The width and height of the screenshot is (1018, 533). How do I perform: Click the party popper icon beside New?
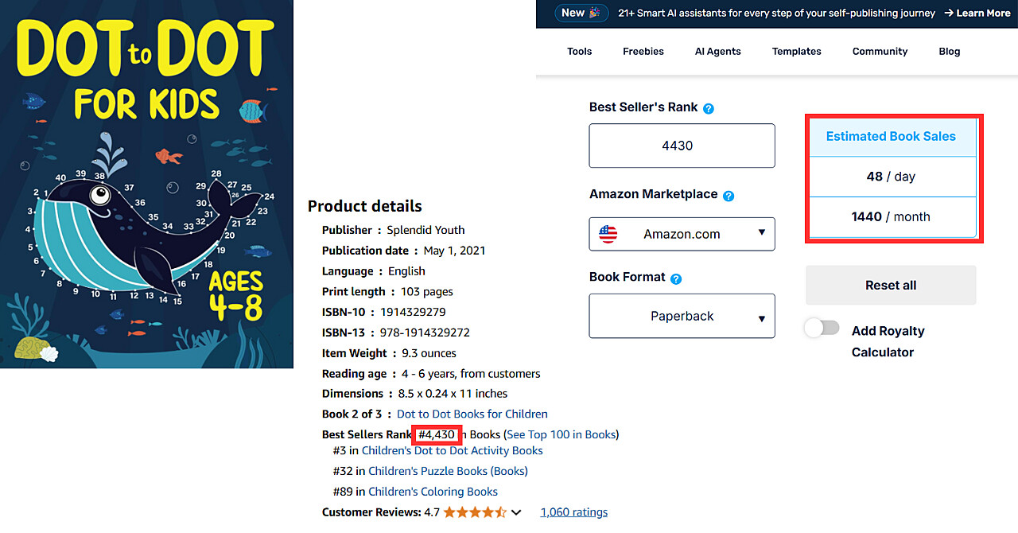594,13
